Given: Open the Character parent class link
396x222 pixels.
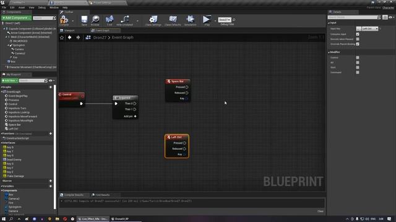Looking at the screenshot, I should coord(388,7).
